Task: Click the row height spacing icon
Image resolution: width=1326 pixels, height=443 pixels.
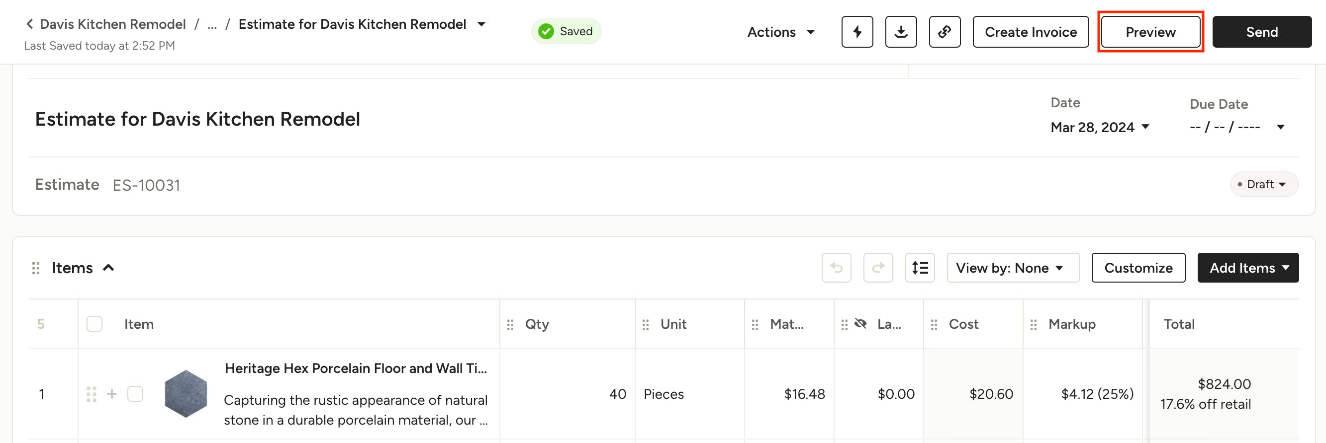Action: click(920, 268)
